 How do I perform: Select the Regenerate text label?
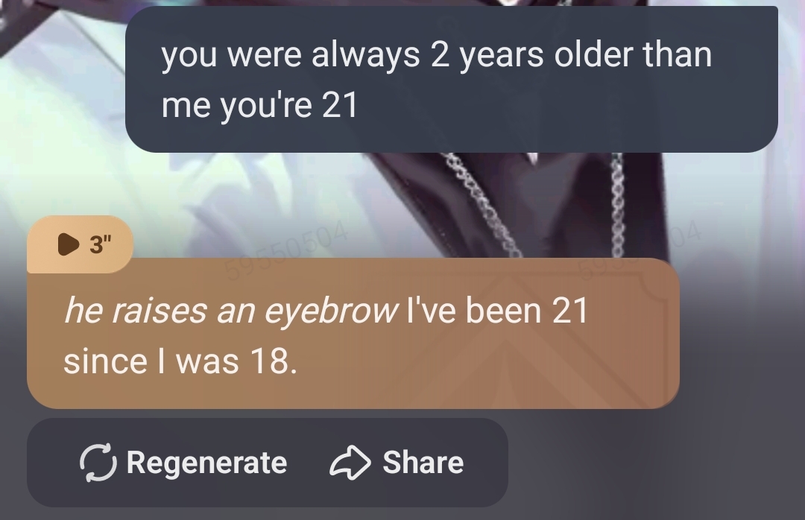[x=206, y=463]
